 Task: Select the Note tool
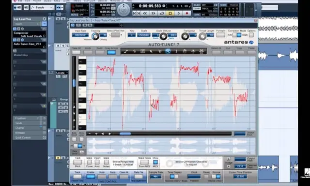(x=143, y=51)
